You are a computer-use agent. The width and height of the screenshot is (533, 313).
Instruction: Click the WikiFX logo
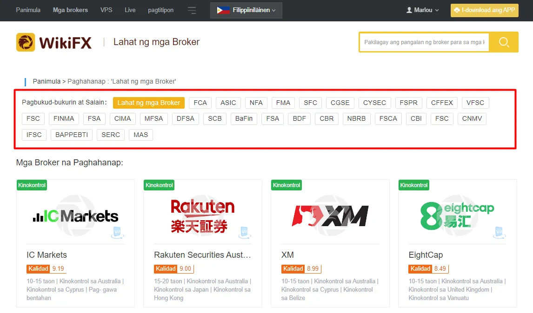pos(54,42)
